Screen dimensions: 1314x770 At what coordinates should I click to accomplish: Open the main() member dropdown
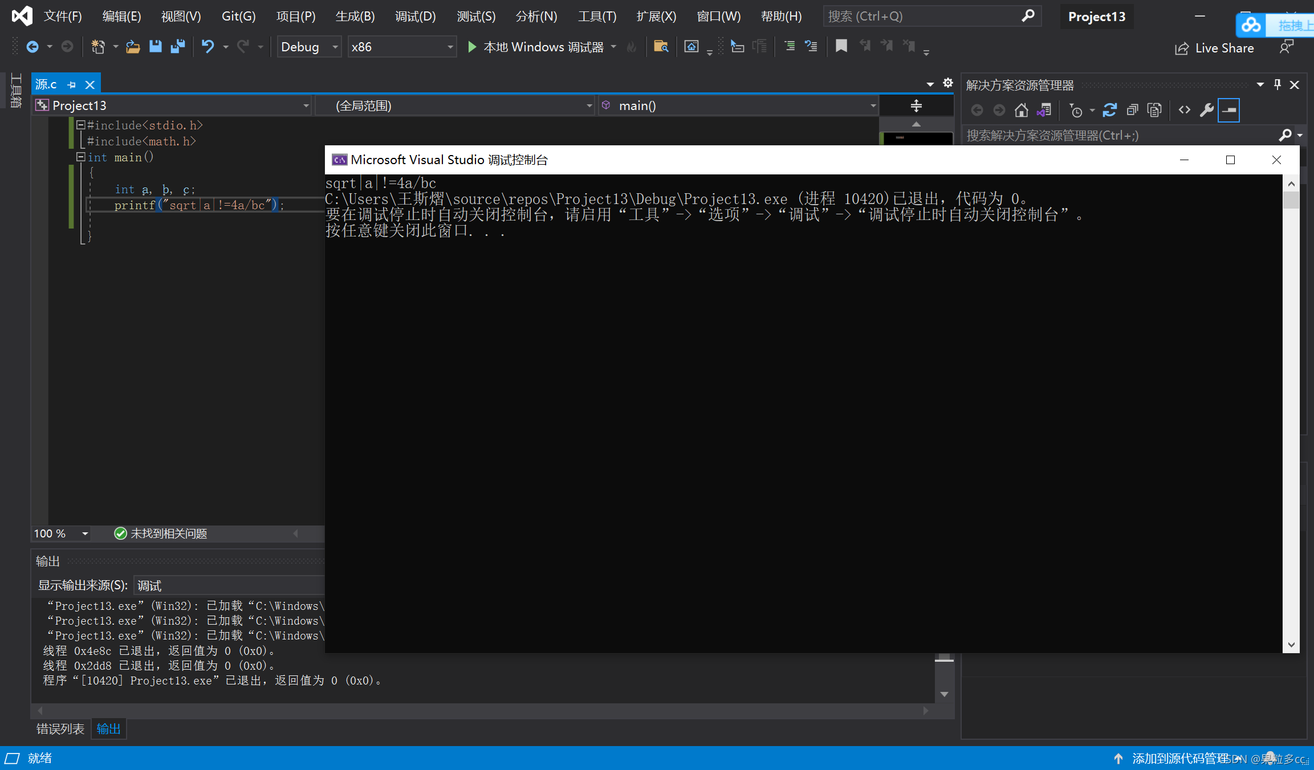click(x=738, y=105)
